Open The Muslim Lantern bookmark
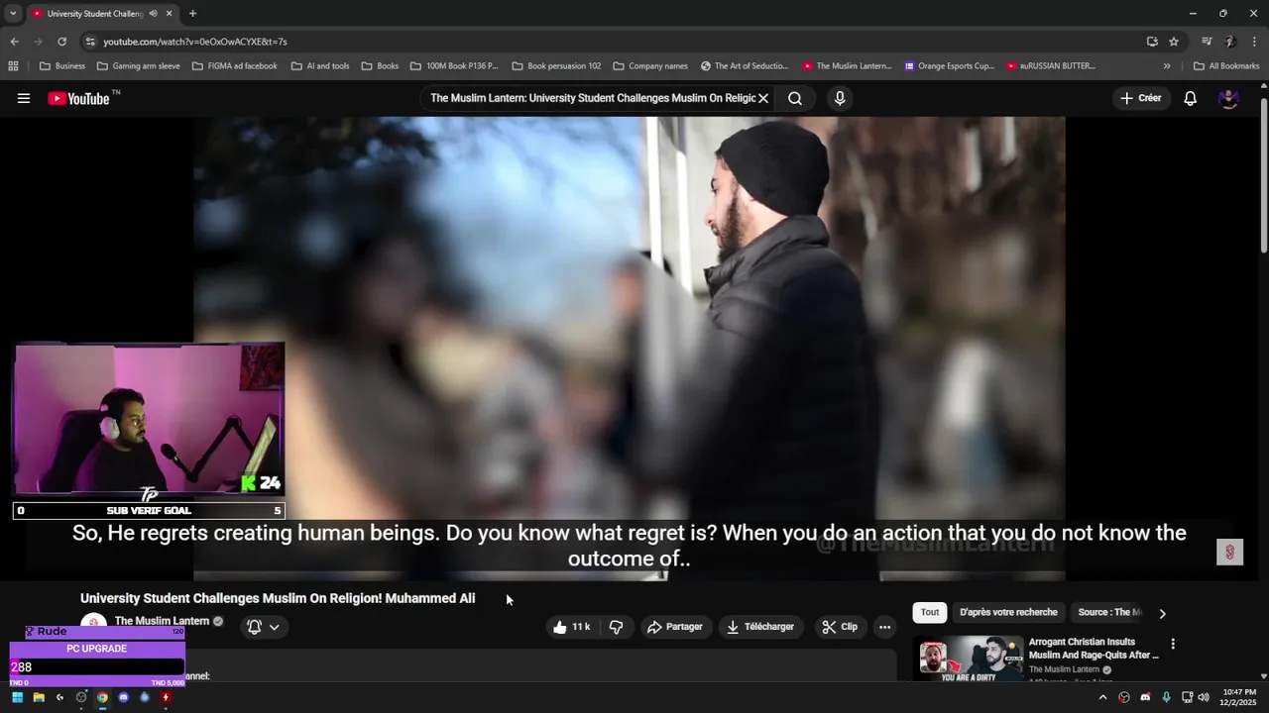Viewport: 1269px width, 713px height. (848, 66)
